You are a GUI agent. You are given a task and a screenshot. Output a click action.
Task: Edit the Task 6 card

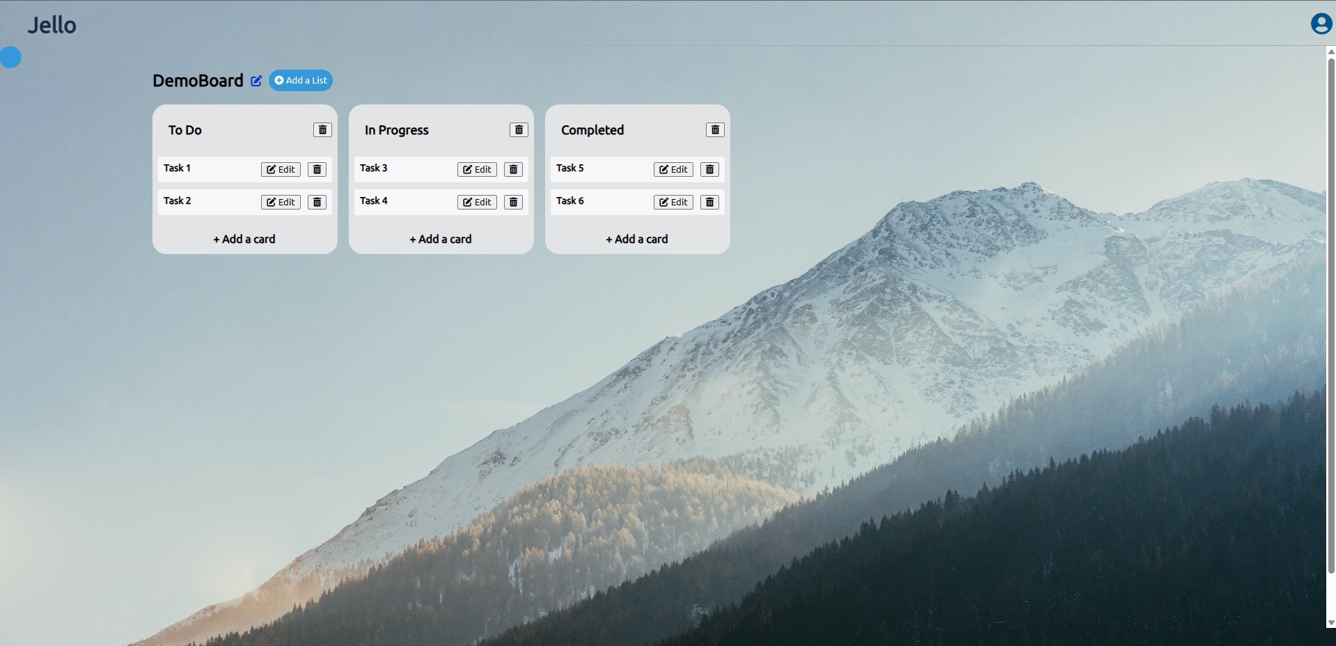(673, 203)
